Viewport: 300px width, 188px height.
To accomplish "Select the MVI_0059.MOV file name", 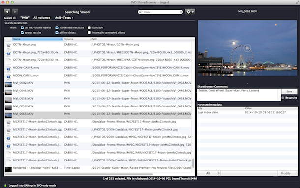I will click(23, 106).
